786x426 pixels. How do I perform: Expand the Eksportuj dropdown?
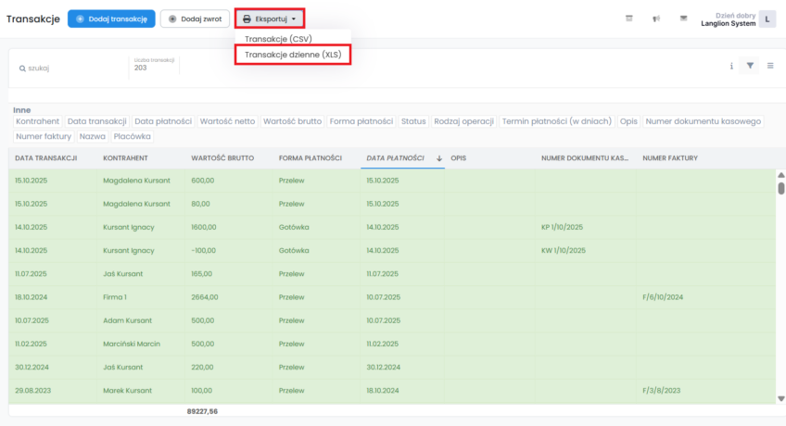click(x=269, y=19)
